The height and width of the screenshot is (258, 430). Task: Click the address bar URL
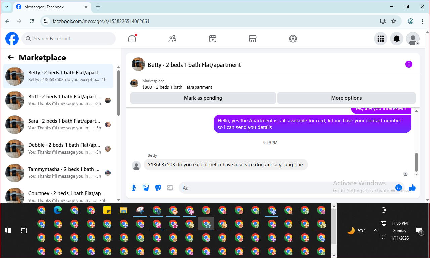coord(101,21)
